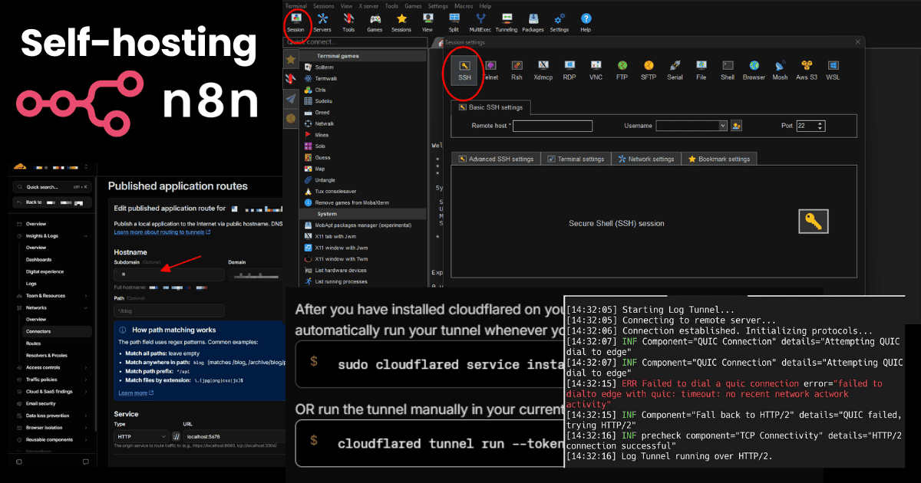The image size is (921, 483).
Task: Click the Path /blog input field
Action: point(169,310)
